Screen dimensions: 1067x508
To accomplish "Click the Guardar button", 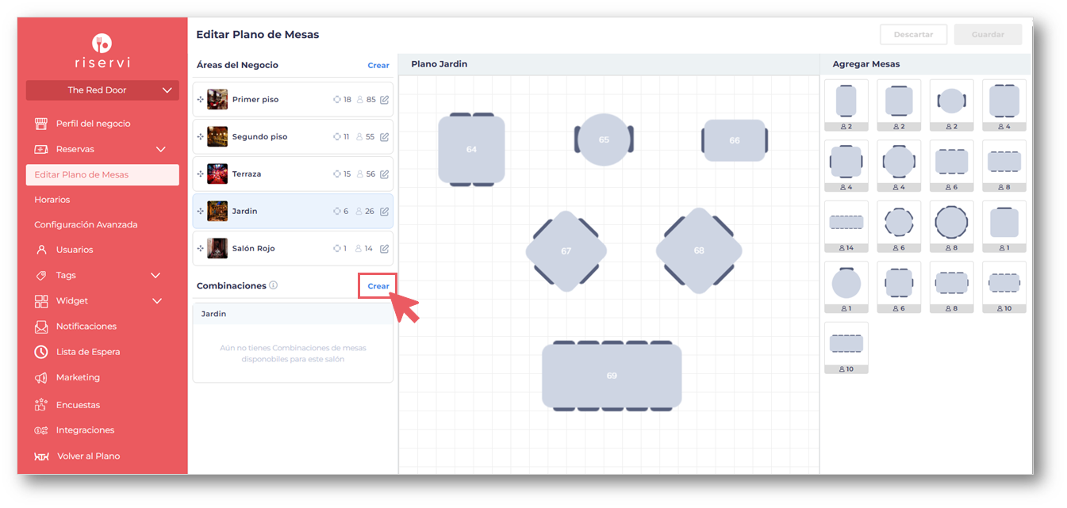I will tap(988, 35).
